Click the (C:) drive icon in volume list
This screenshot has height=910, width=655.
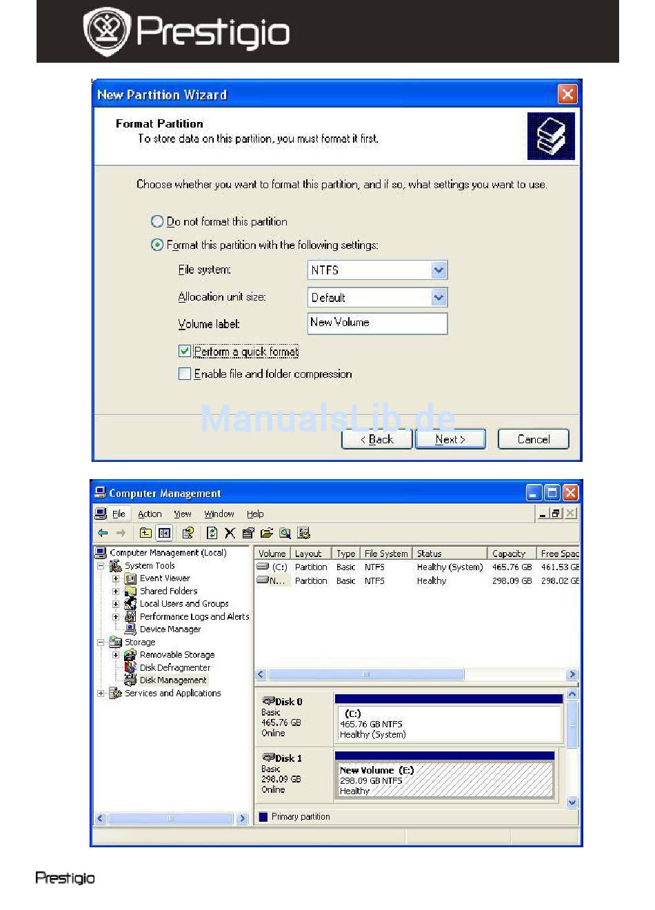[x=263, y=567]
